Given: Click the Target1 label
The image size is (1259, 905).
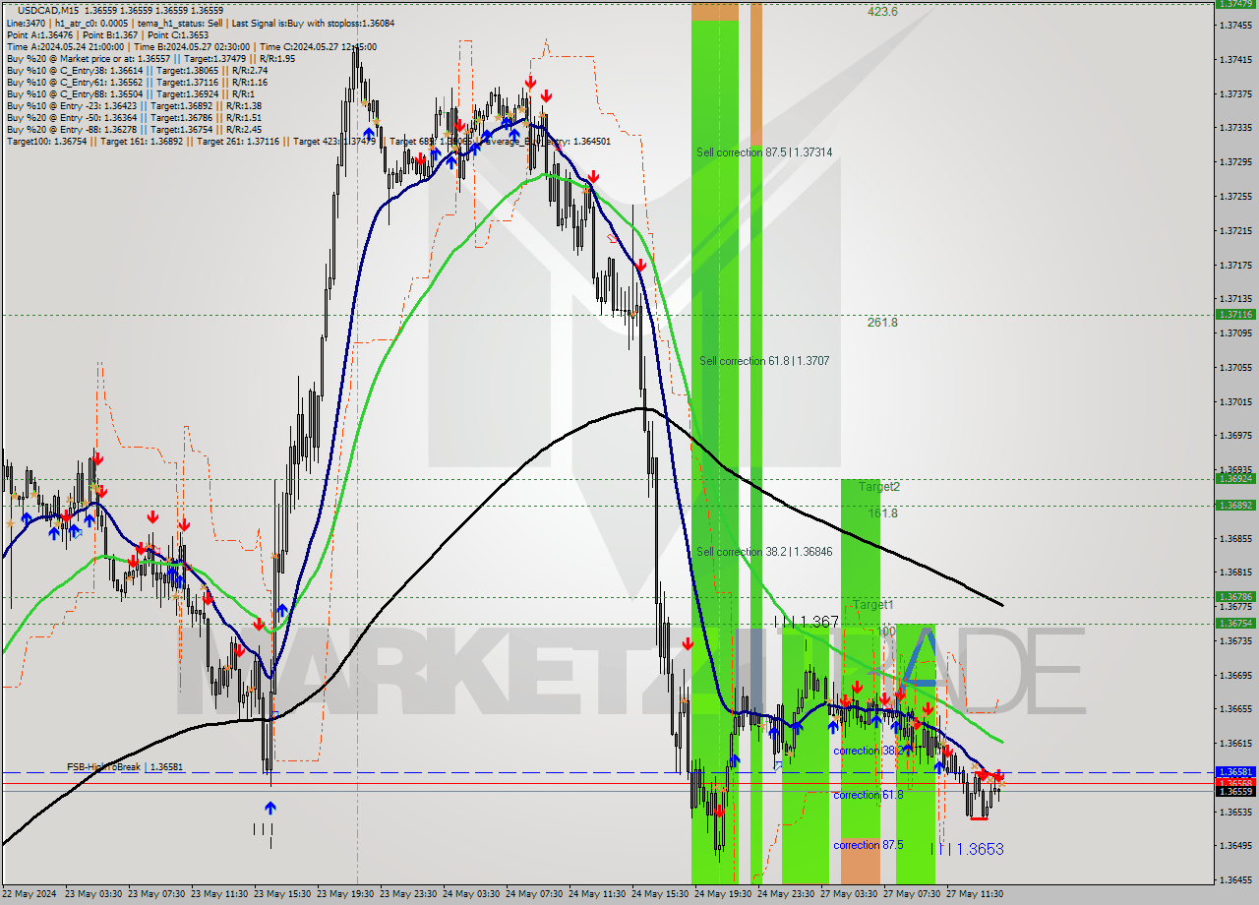Looking at the screenshot, I should pos(872,605).
